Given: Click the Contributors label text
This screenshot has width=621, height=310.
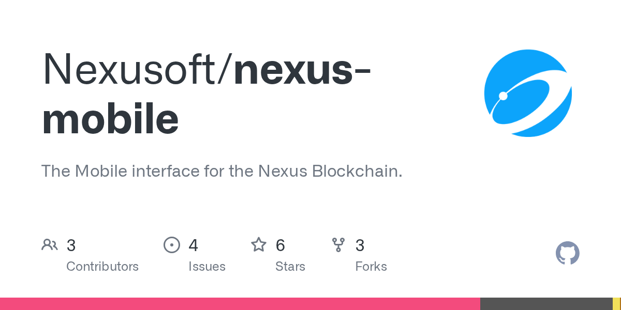Looking at the screenshot, I should tap(102, 267).
